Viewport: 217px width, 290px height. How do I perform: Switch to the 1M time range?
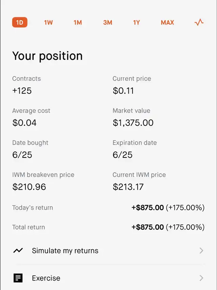click(78, 22)
